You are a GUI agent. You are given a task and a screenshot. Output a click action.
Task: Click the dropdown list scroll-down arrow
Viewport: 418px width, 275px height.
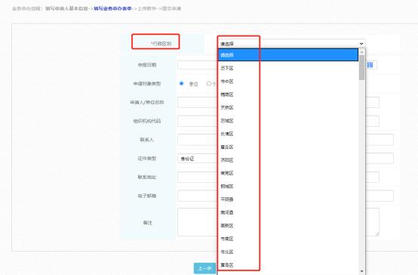point(361,271)
